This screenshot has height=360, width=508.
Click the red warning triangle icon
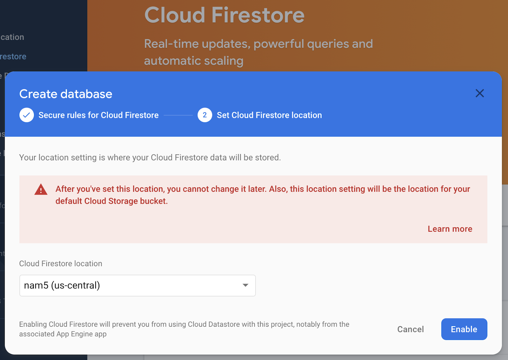(41, 189)
